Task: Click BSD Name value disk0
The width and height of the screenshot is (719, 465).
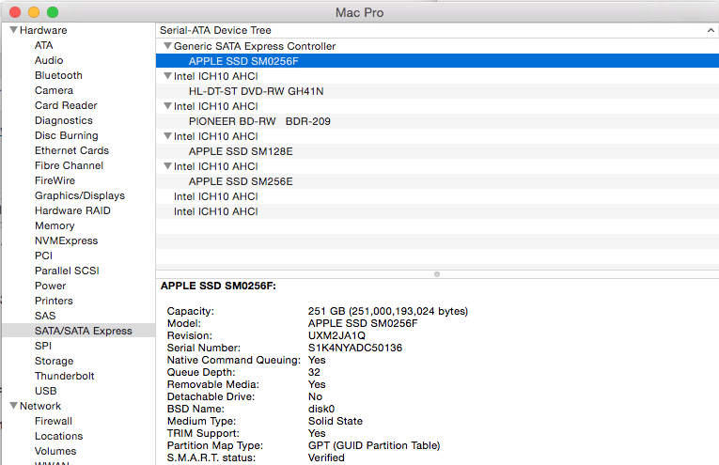Action: point(321,409)
